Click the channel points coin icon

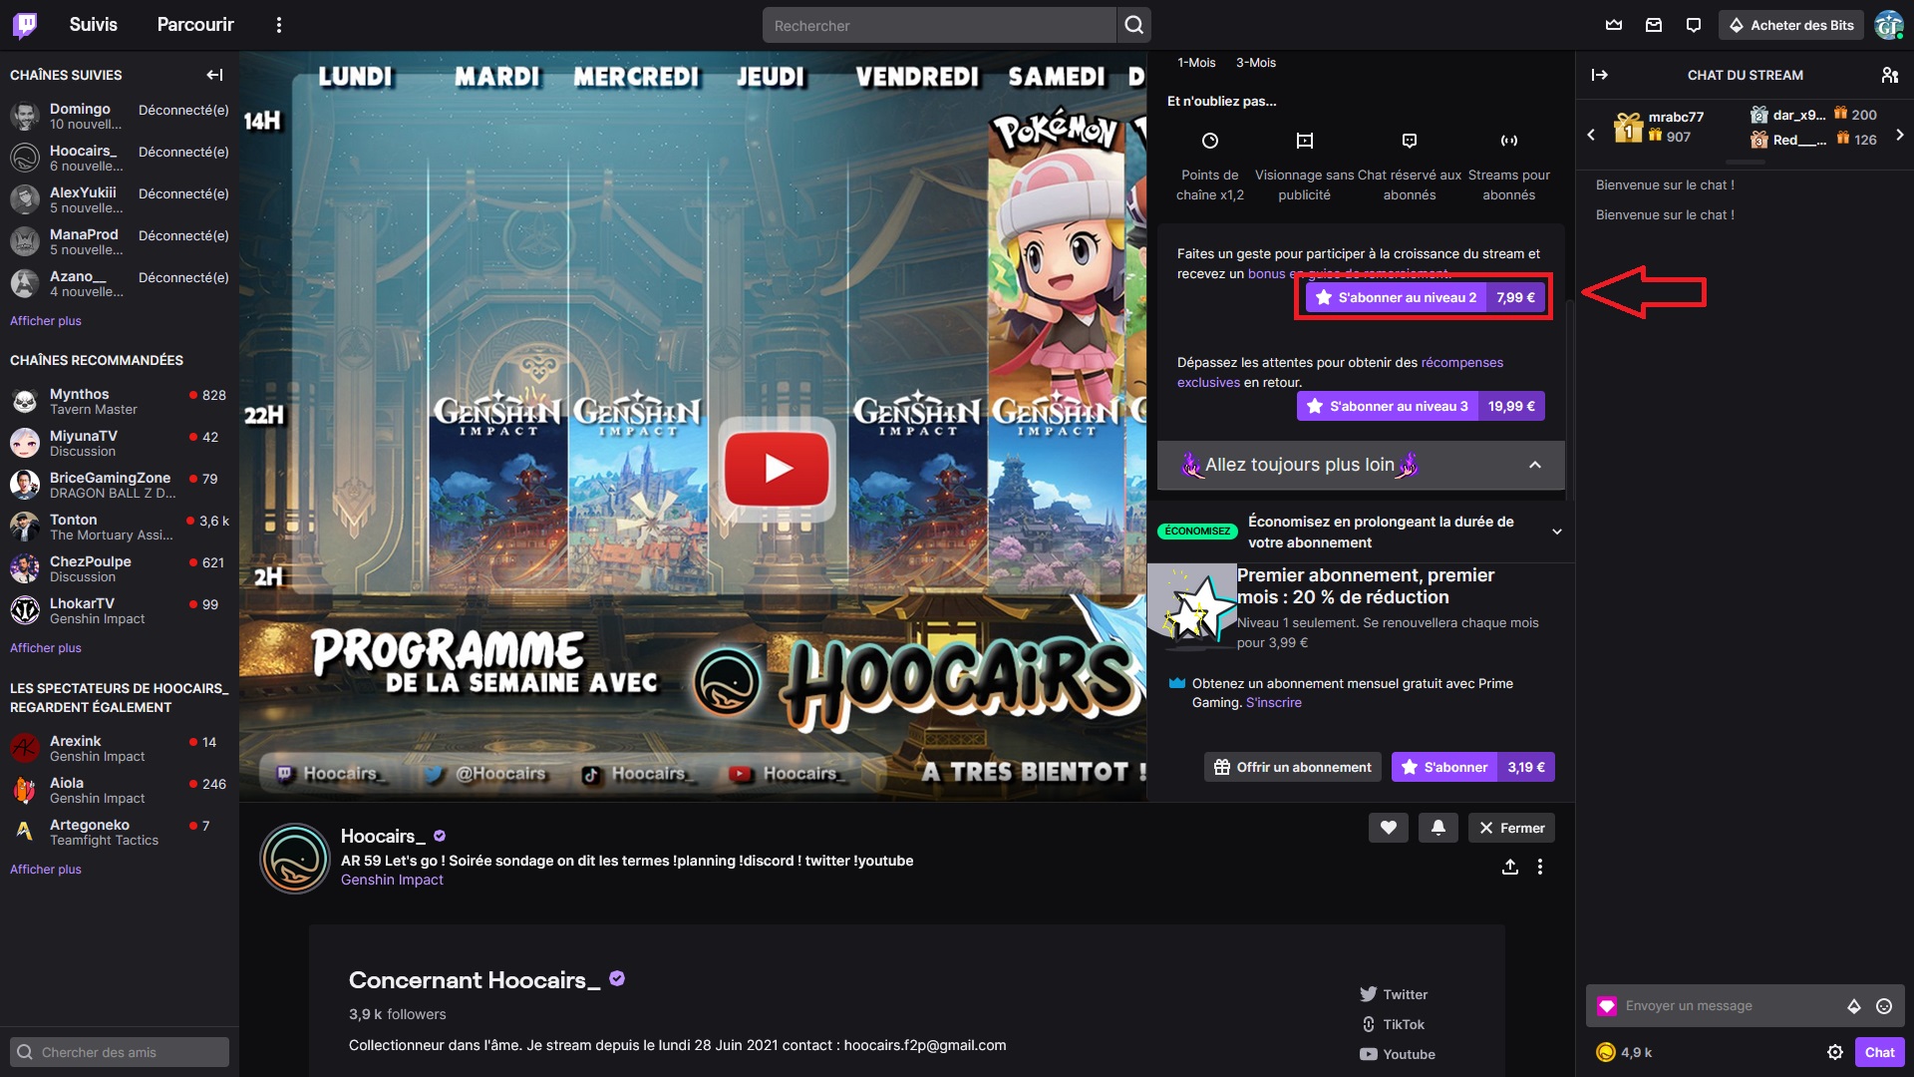click(1605, 1052)
